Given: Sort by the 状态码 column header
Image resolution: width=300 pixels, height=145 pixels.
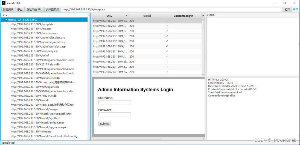Looking at the screenshot, I should tap(147, 16).
